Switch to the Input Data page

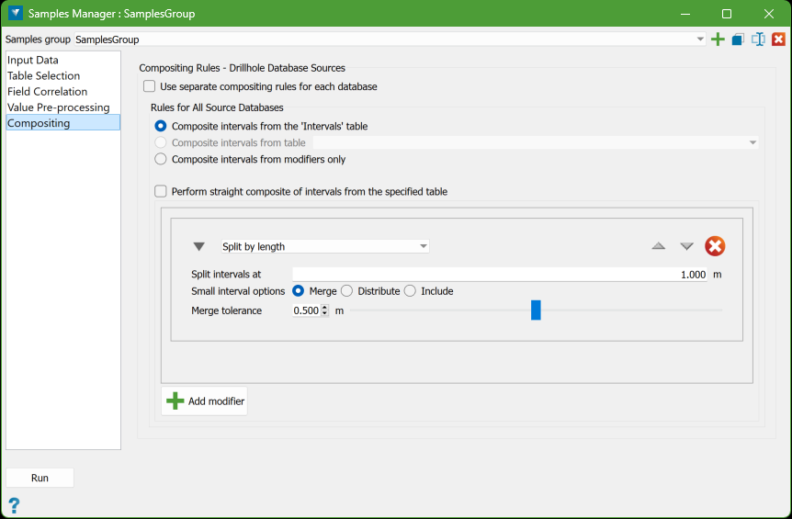coord(33,60)
